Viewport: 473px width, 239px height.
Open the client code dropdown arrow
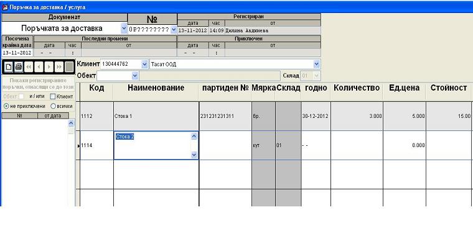click(x=144, y=64)
